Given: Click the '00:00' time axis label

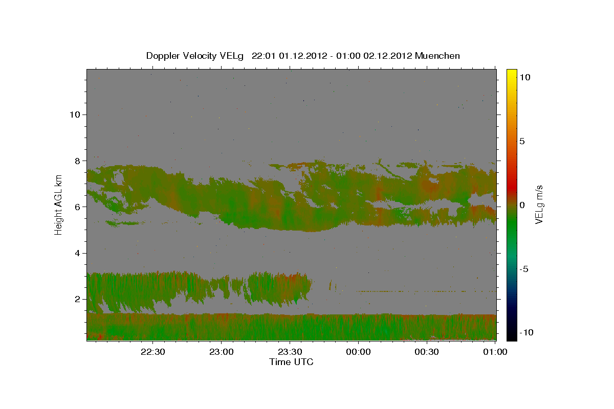Looking at the screenshot, I should pyautogui.click(x=359, y=352).
